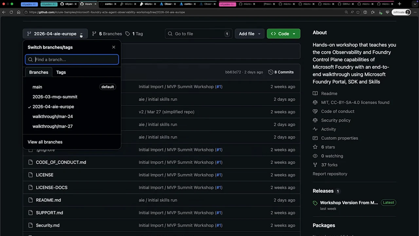Jump to Readme in the About sidebar
The image size is (419, 236).
point(329,93)
